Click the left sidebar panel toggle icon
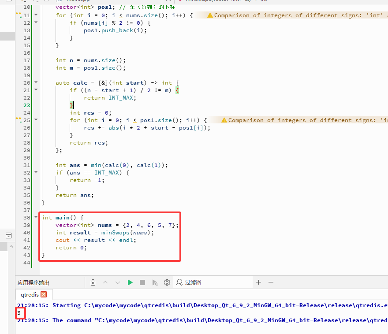The width and height of the screenshot is (388, 334). [8, 236]
